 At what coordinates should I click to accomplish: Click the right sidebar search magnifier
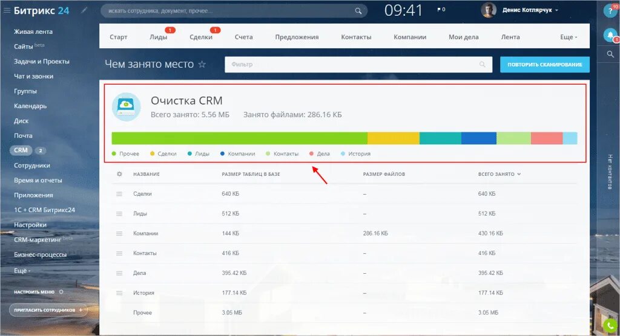(610, 54)
